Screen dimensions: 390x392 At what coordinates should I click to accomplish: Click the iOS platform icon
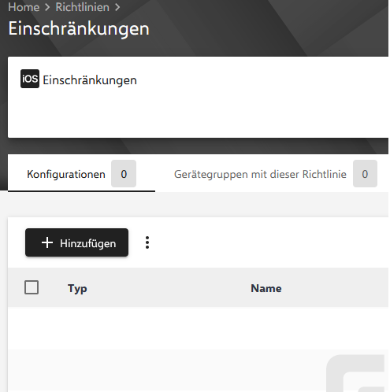[x=30, y=79]
